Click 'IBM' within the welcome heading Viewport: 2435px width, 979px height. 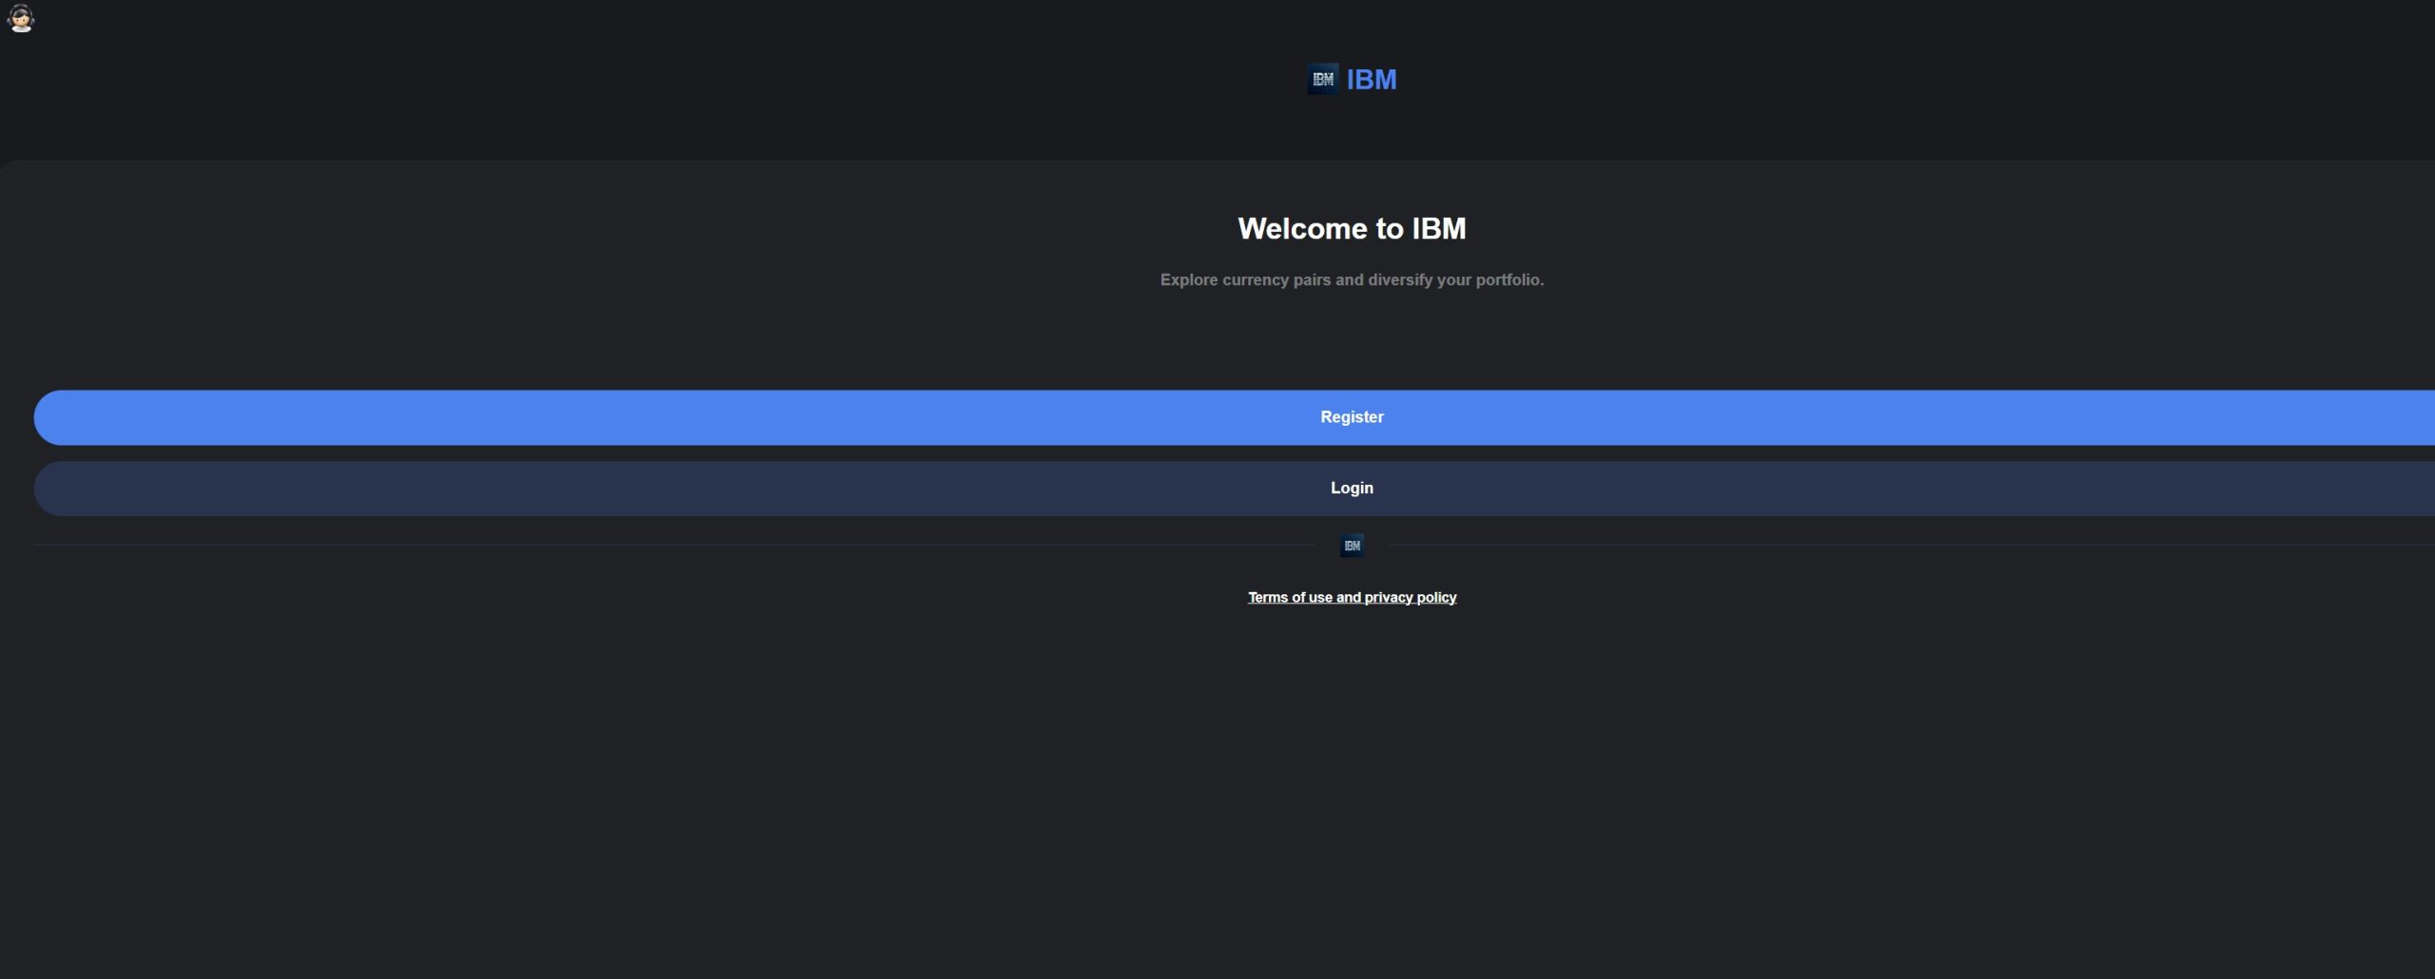1438,228
